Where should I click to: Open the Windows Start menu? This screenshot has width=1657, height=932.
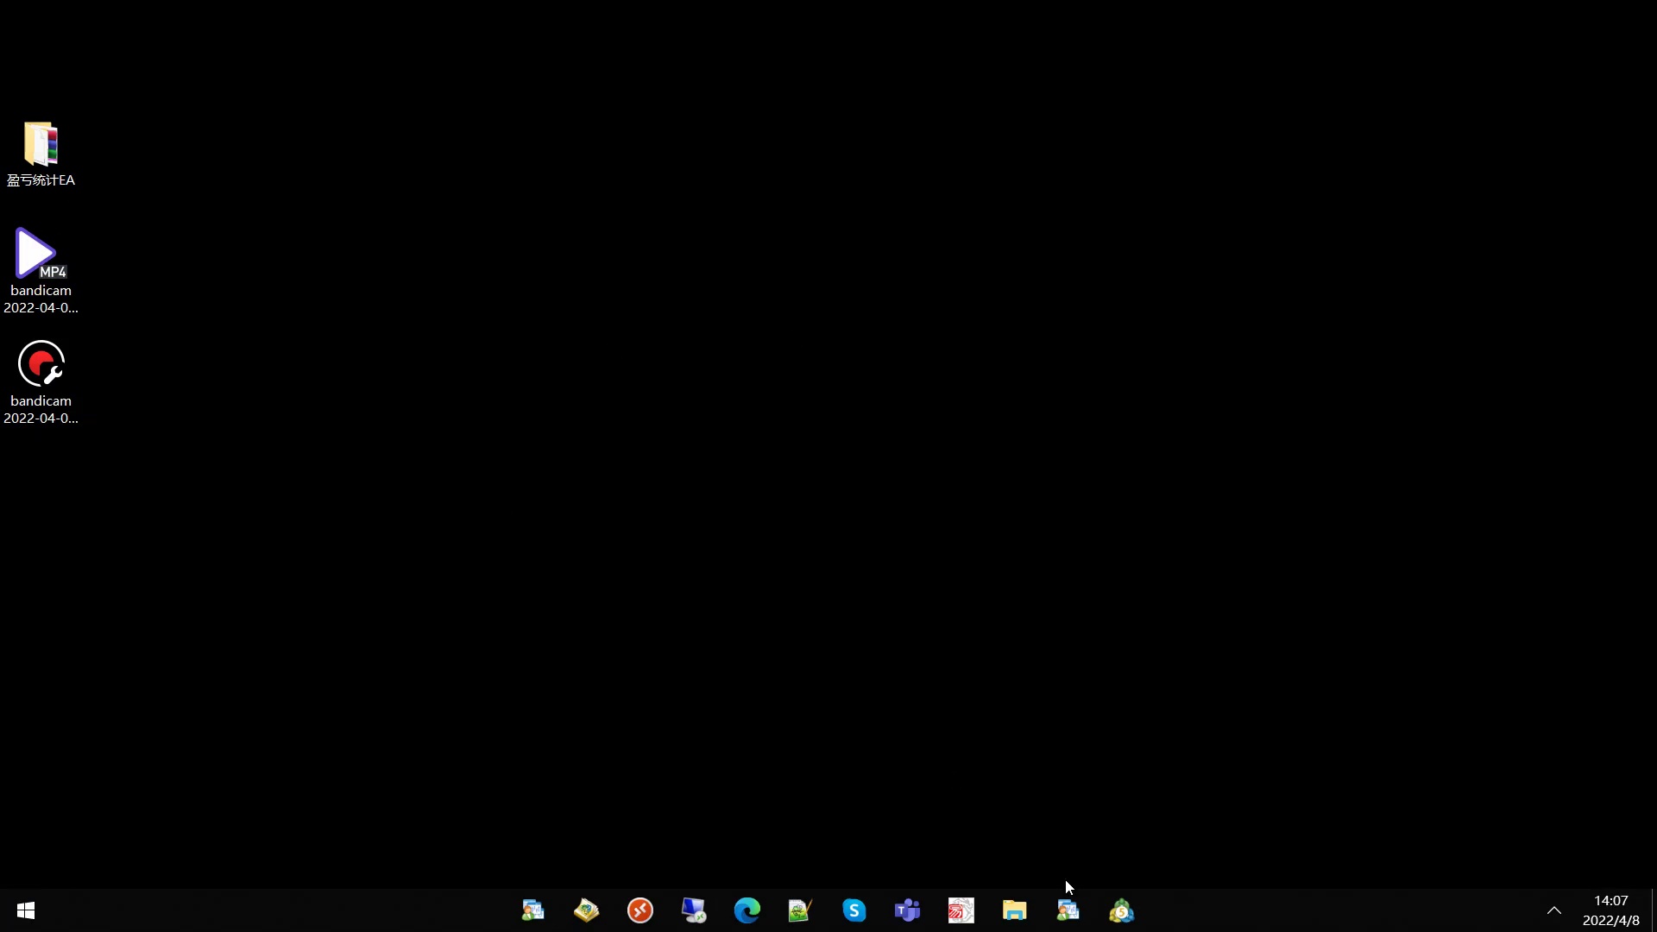(26, 910)
